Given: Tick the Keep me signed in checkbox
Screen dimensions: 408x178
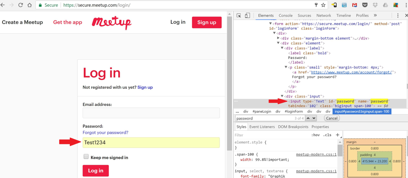Looking at the screenshot, I should 86,157.
